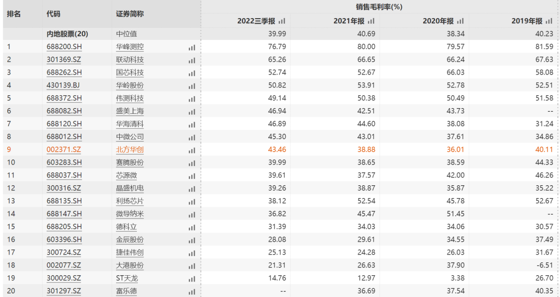
Task: Select 芯源微 2019年报 value 46.26
Action: (544, 175)
